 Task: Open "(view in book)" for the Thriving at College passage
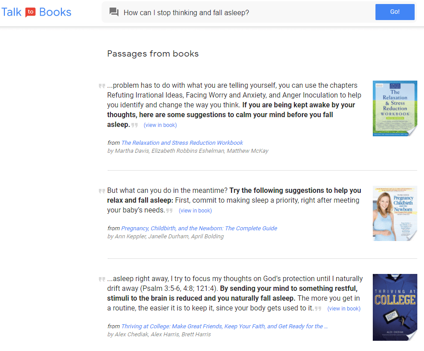[344, 308]
